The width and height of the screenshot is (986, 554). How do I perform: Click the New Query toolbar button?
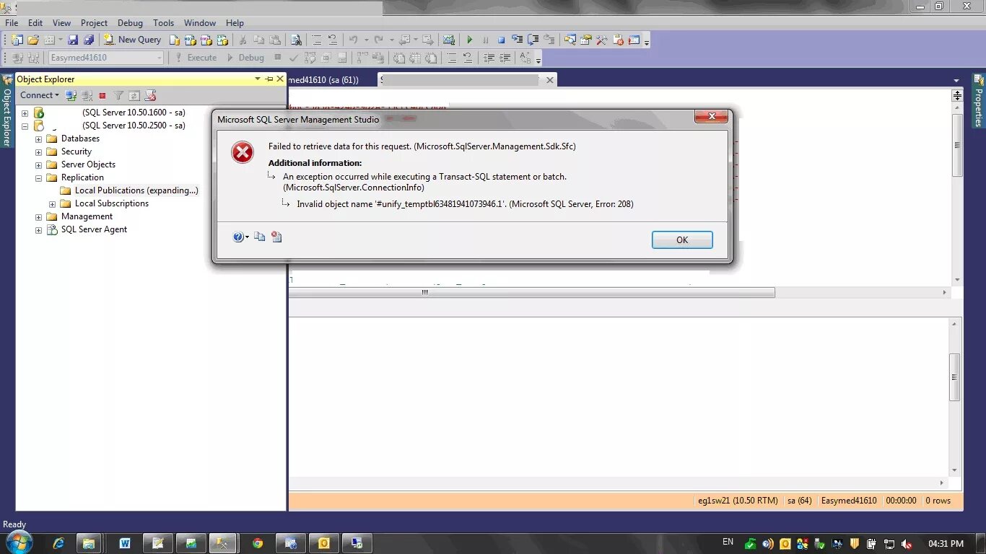(x=132, y=40)
